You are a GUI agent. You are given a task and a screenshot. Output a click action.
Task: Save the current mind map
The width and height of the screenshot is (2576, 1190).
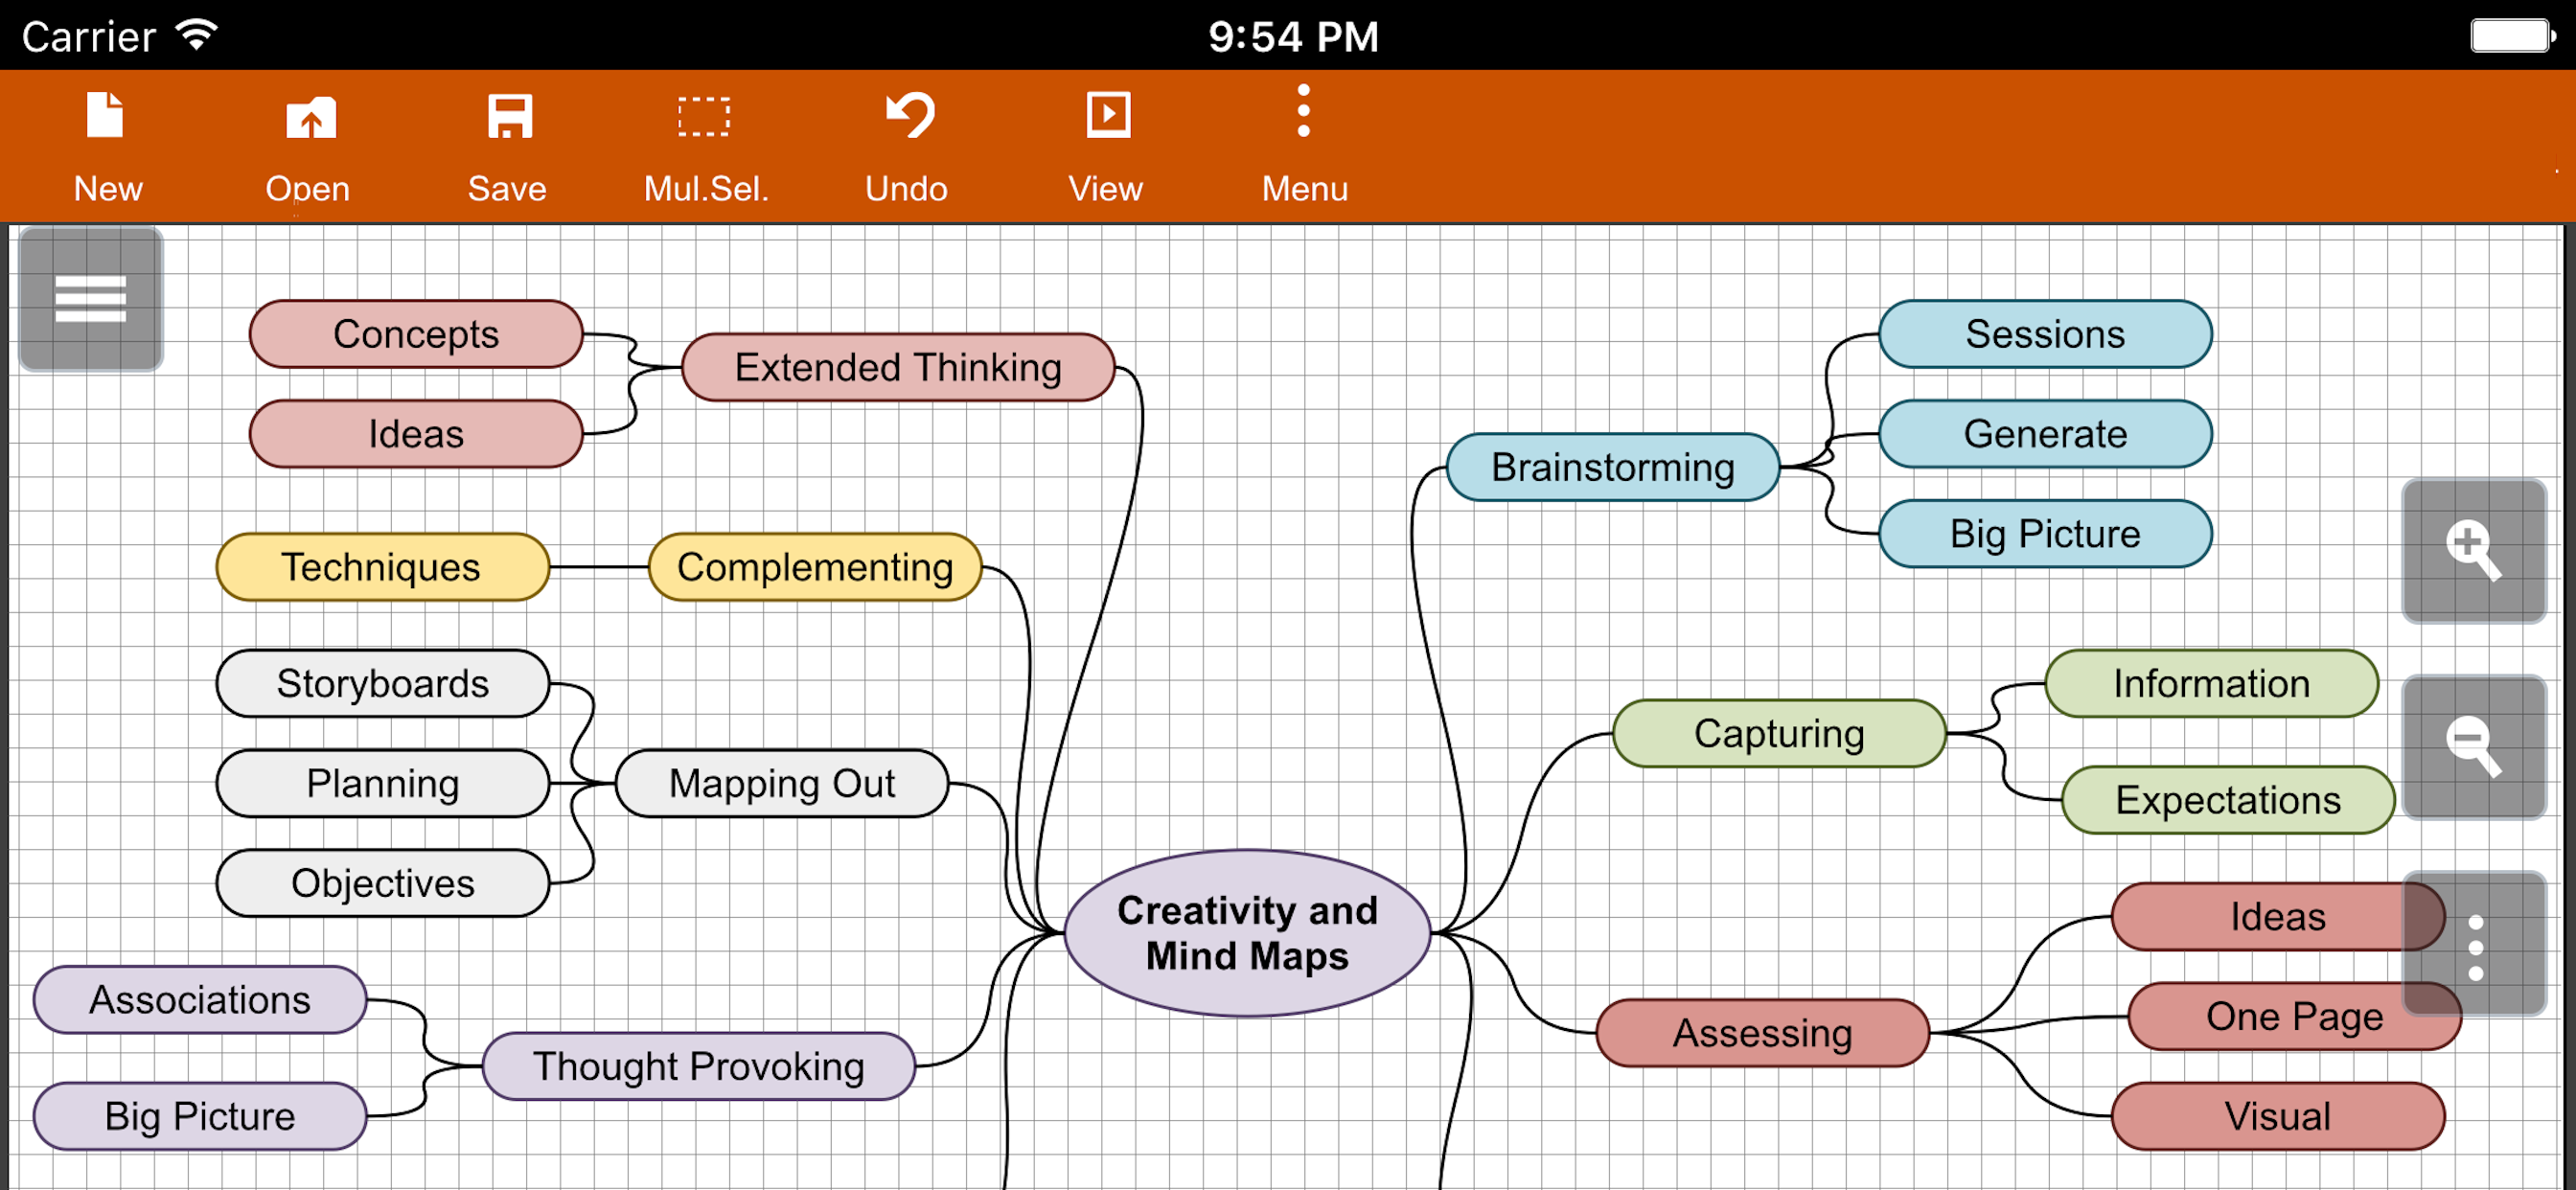[x=507, y=143]
